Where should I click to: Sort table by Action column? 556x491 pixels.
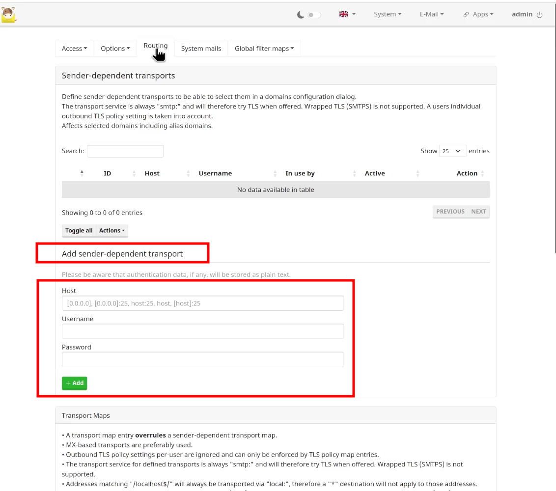click(467, 173)
